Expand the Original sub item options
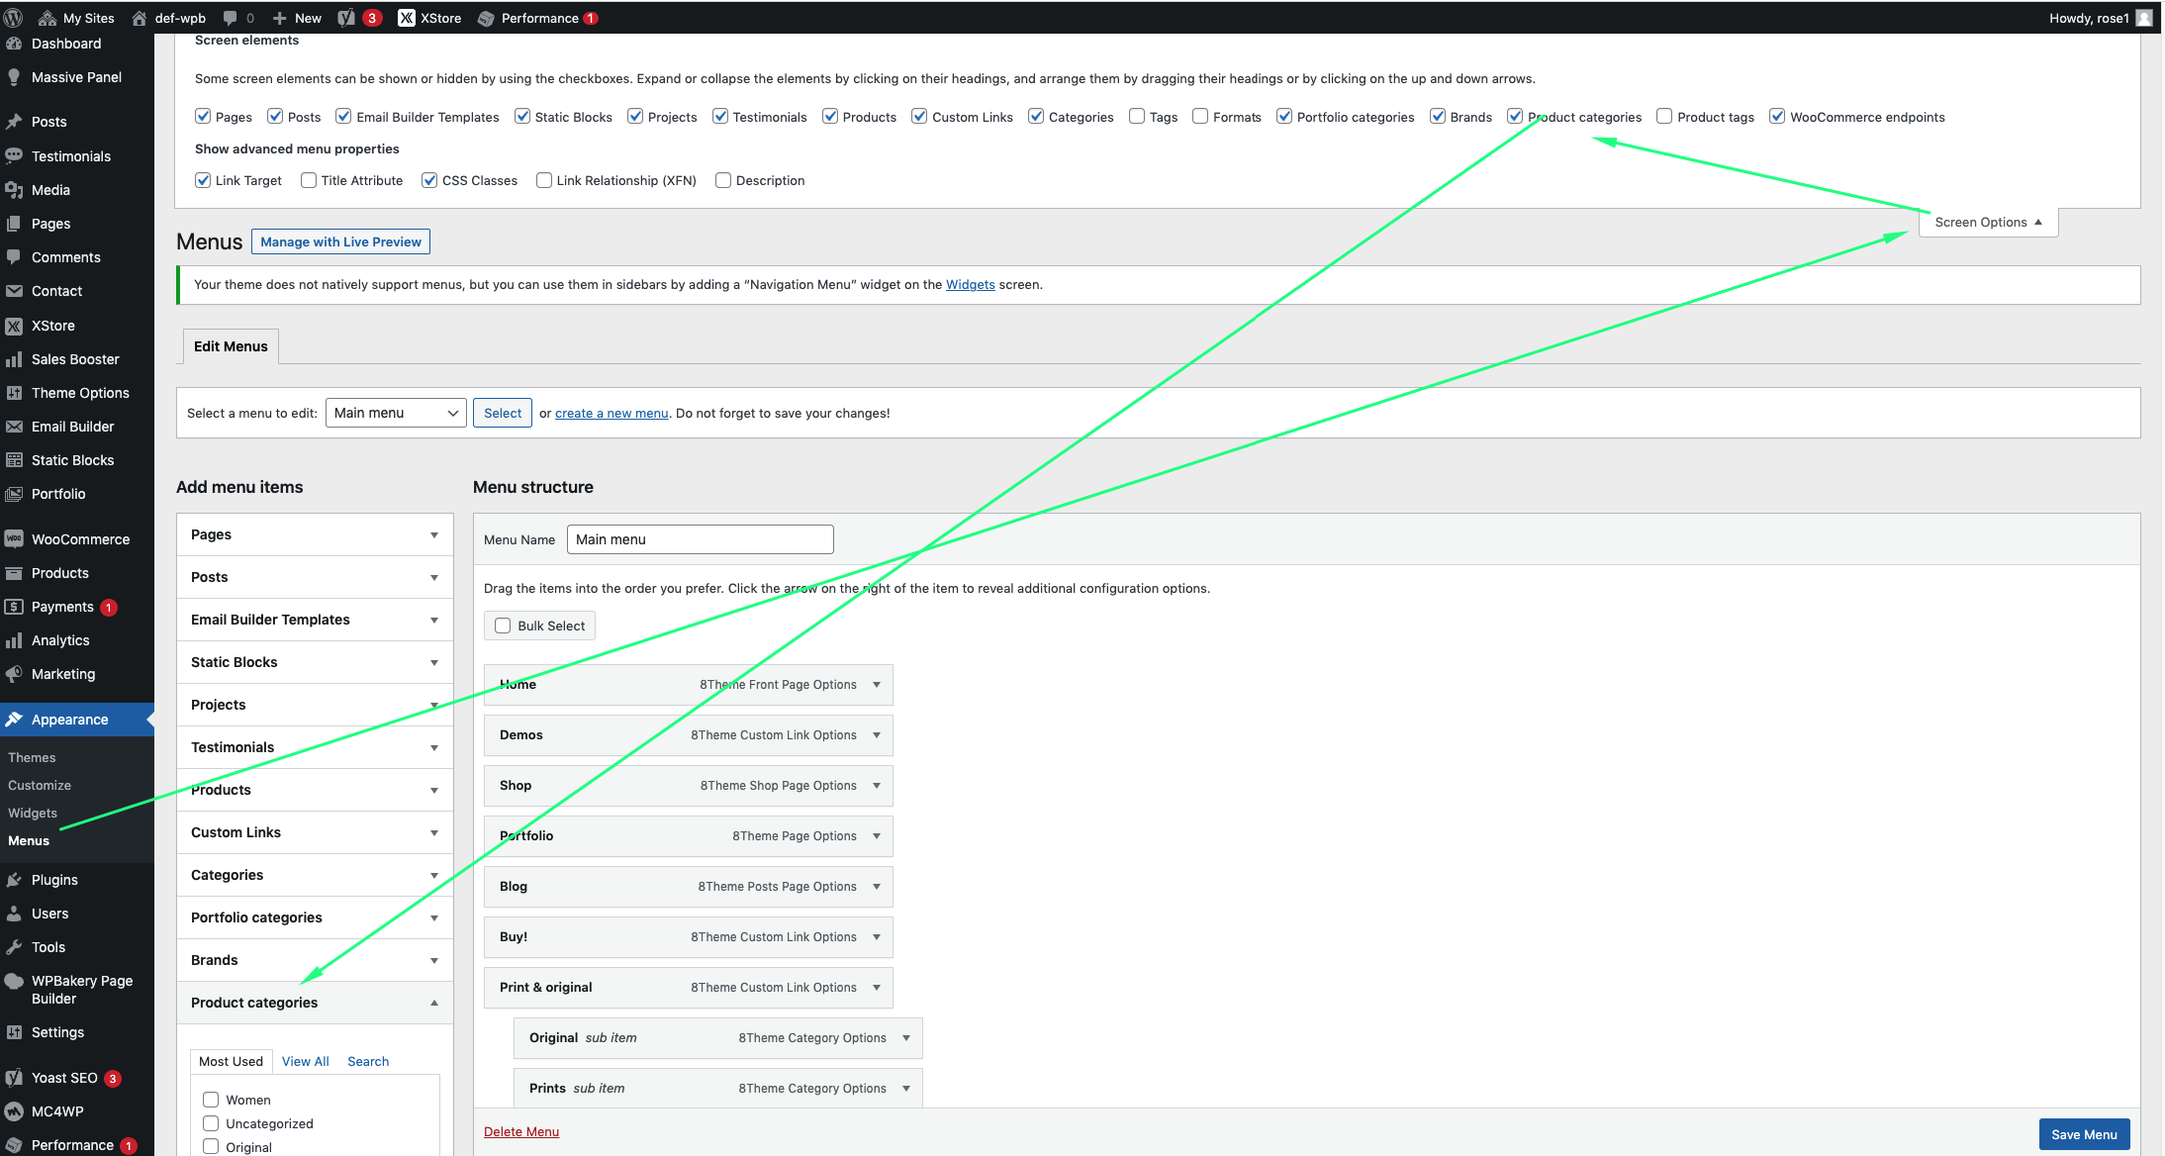The image size is (2165, 1156). (906, 1038)
